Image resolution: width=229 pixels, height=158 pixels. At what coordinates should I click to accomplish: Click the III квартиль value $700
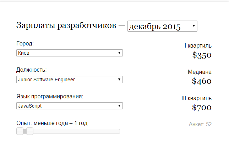(x=202, y=108)
